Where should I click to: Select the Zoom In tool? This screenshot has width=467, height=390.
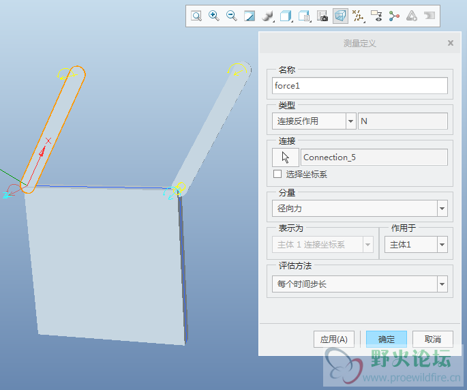point(214,16)
